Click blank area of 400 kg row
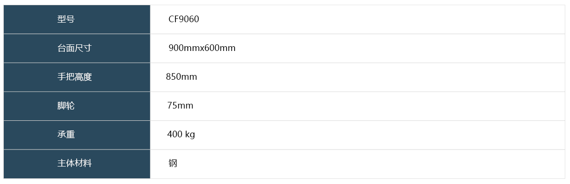This screenshot has width=570, height=184. 378,134
